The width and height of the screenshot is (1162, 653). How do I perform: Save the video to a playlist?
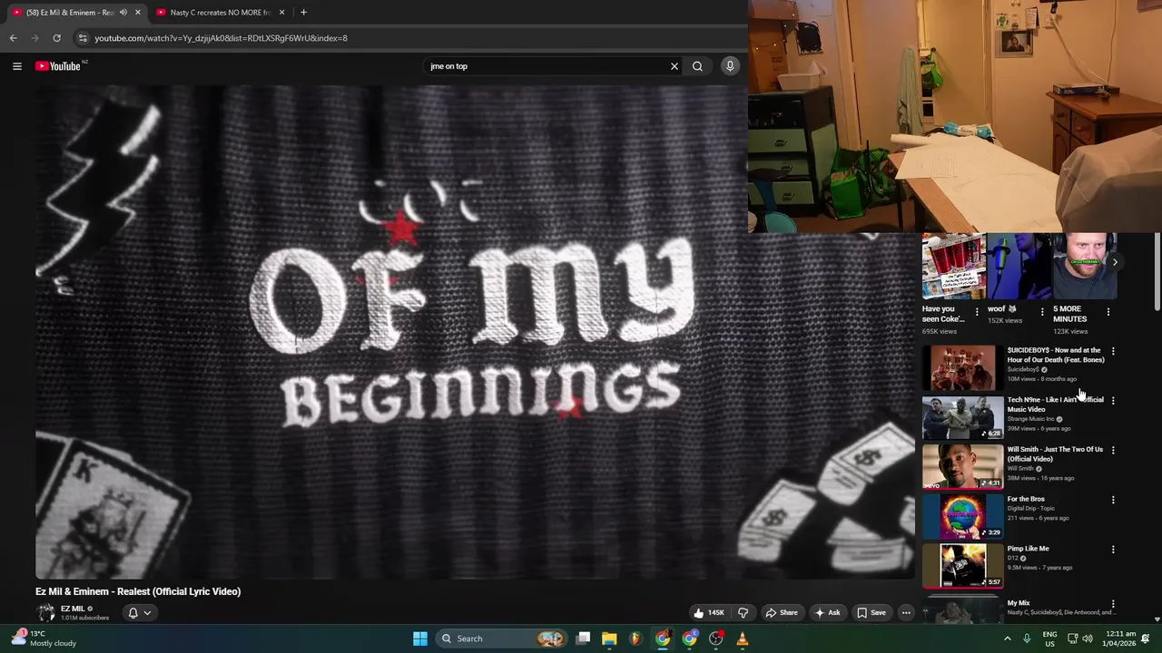[871, 613]
